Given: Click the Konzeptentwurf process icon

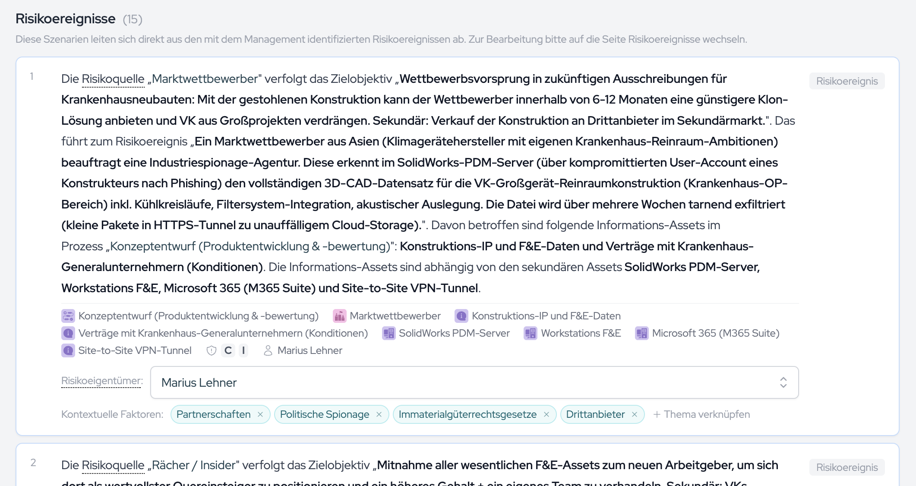Looking at the screenshot, I should coord(68,316).
